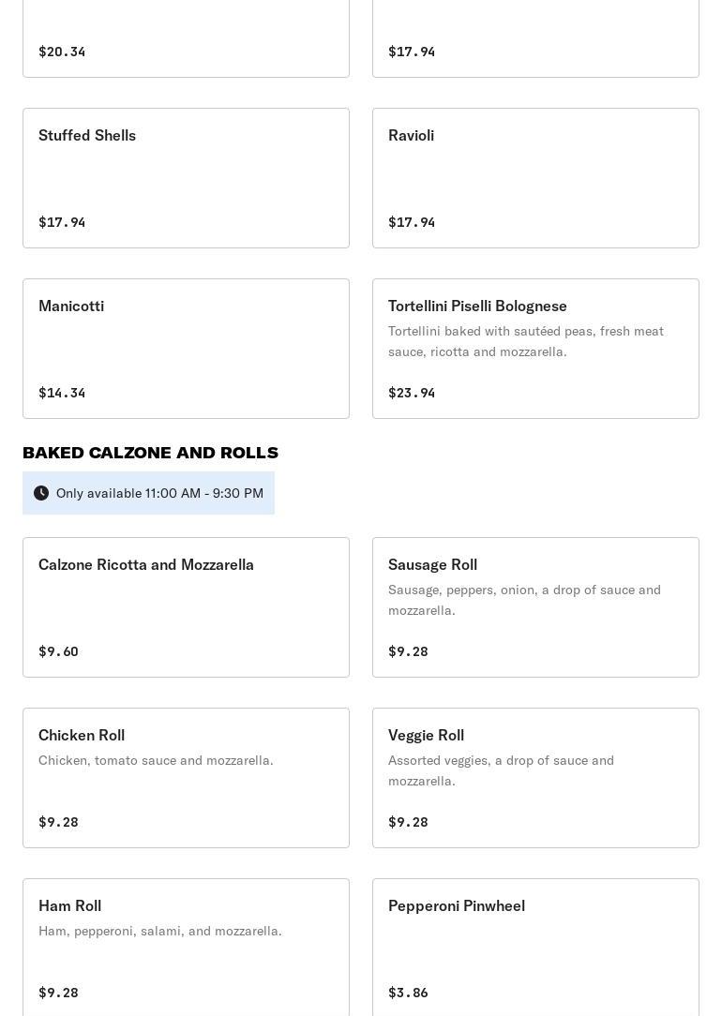Click the $9.60 calzone price
Image resolution: width=722 pixels, height=1016 pixels.
pyautogui.click(x=58, y=651)
